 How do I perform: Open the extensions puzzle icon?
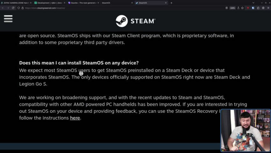click(x=258, y=8)
